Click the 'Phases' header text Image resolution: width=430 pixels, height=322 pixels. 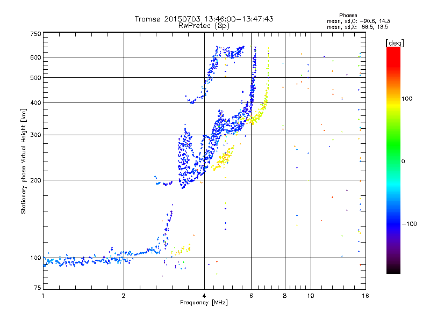click(x=348, y=16)
